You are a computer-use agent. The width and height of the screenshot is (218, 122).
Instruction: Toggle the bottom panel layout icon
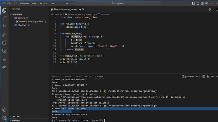point(198,3)
